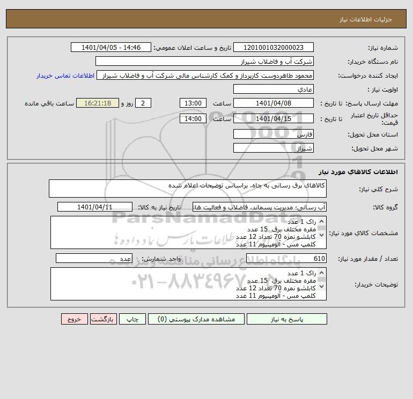Click 'راک 1 عدد' line in goods specs
The height and width of the screenshot is (399, 413).
pos(301,222)
